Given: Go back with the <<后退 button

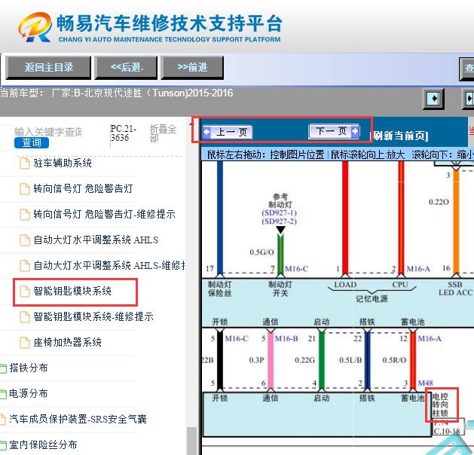Looking at the screenshot, I should click(x=126, y=67).
